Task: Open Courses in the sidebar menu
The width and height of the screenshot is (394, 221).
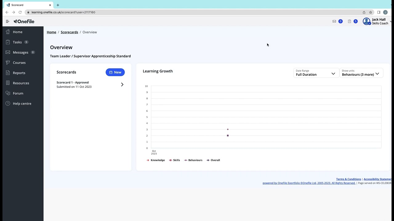Action: (19, 63)
